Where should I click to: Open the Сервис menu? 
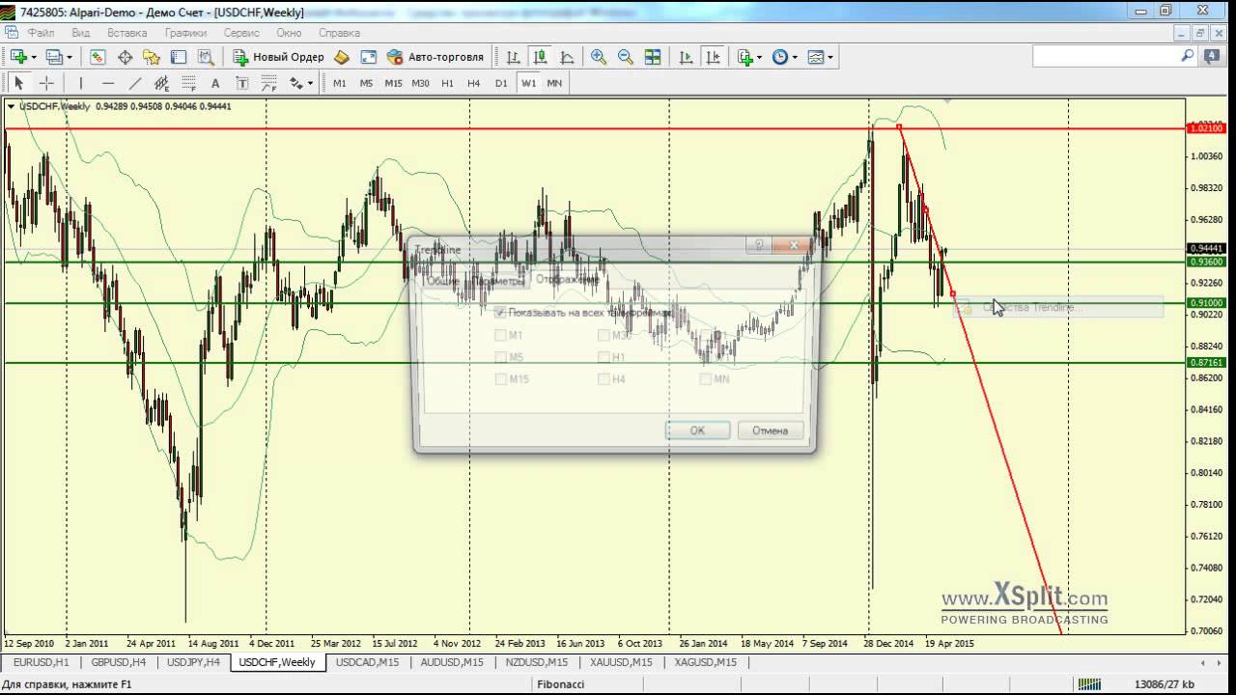coord(241,33)
